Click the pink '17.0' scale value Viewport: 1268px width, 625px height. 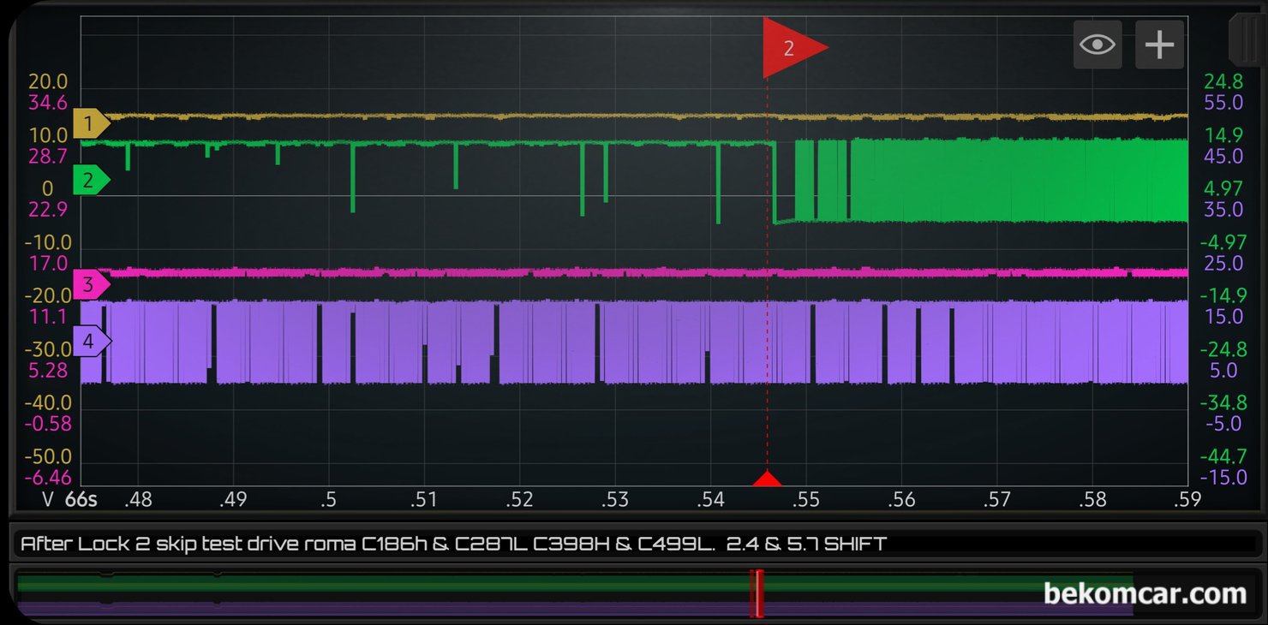48,264
